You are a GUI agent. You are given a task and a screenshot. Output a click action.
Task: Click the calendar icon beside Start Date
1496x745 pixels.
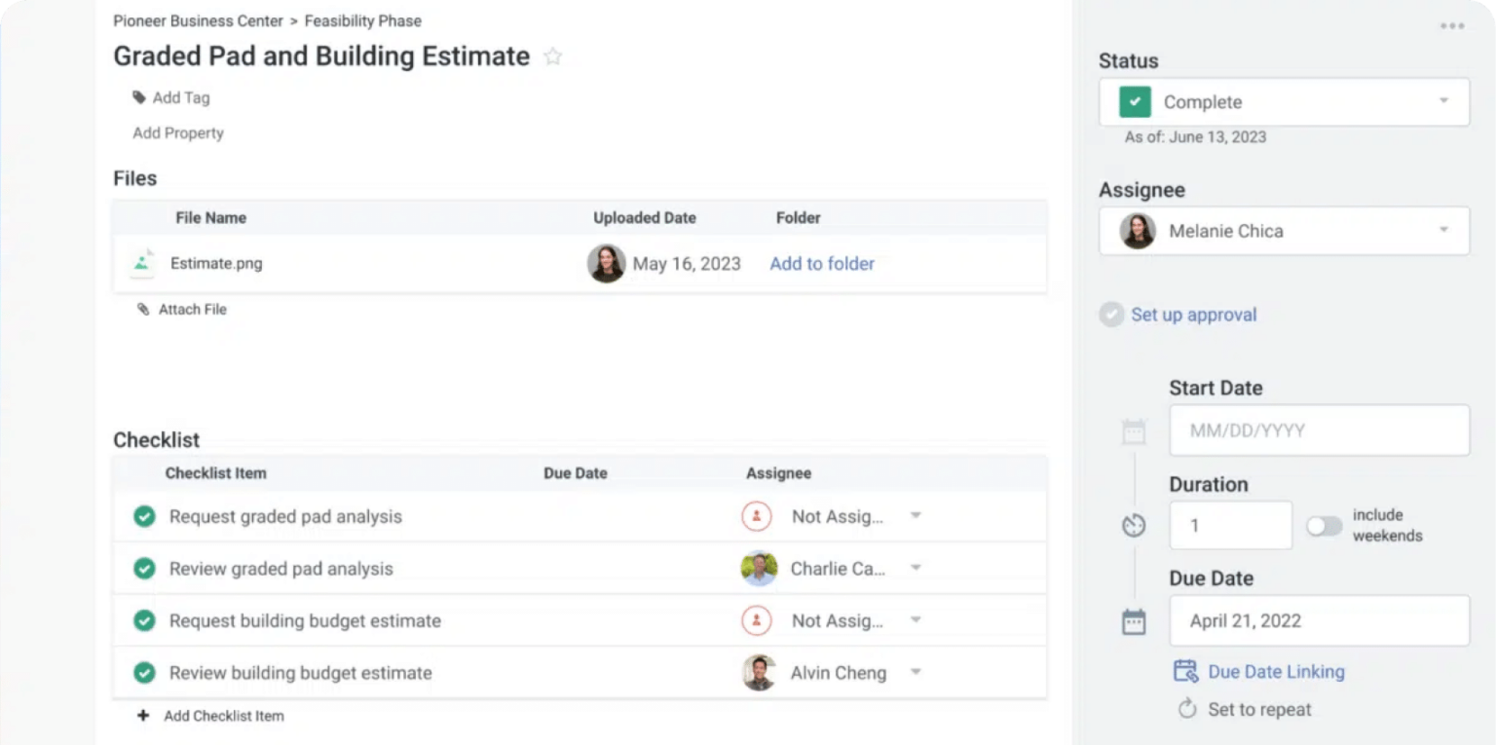pyautogui.click(x=1134, y=429)
